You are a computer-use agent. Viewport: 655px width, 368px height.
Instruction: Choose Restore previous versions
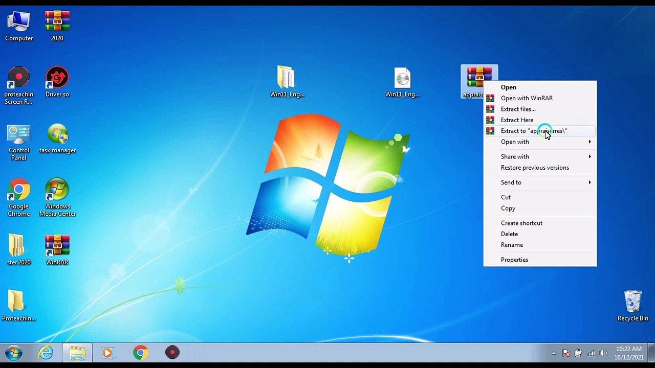[x=540, y=168]
